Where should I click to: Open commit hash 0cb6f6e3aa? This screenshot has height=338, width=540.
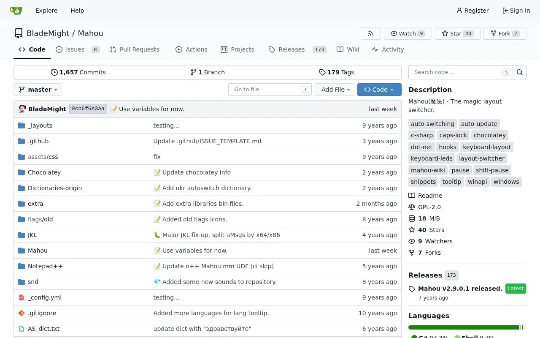point(88,109)
